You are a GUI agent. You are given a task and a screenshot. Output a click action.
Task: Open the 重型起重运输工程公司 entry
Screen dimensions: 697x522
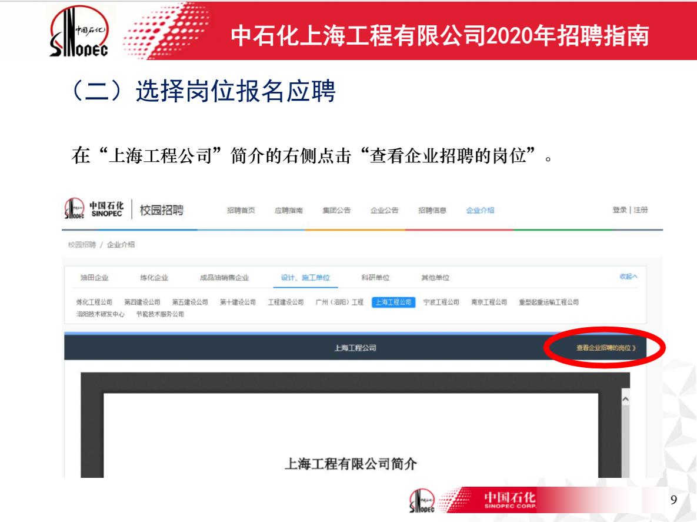point(549,302)
